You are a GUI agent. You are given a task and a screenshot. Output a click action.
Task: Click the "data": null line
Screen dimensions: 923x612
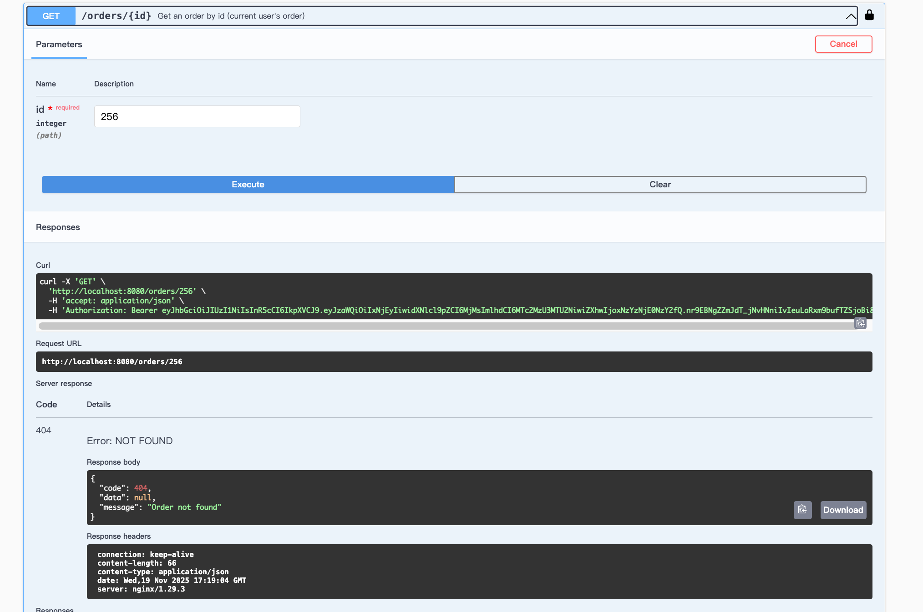click(x=127, y=498)
